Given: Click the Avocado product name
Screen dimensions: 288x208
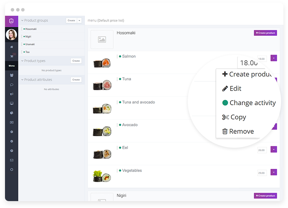Looking at the screenshot, I should coord(130,125).
